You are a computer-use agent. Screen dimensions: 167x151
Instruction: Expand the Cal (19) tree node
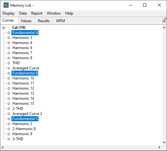point(3,28)
